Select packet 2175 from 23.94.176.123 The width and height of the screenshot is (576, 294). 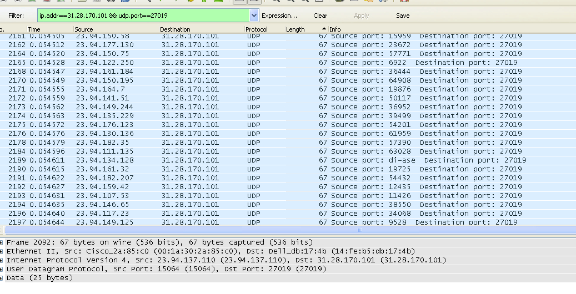[288, 124]
